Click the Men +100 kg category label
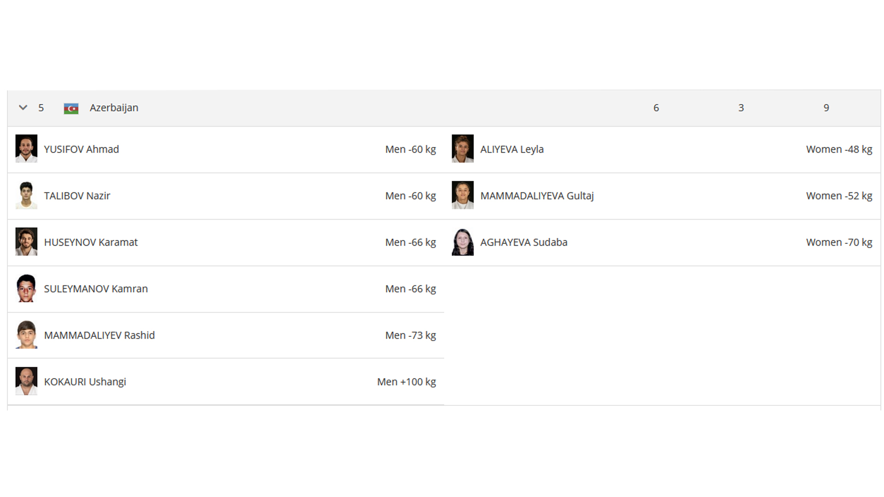Screen dimensions: 884x497 click(407, 381)
